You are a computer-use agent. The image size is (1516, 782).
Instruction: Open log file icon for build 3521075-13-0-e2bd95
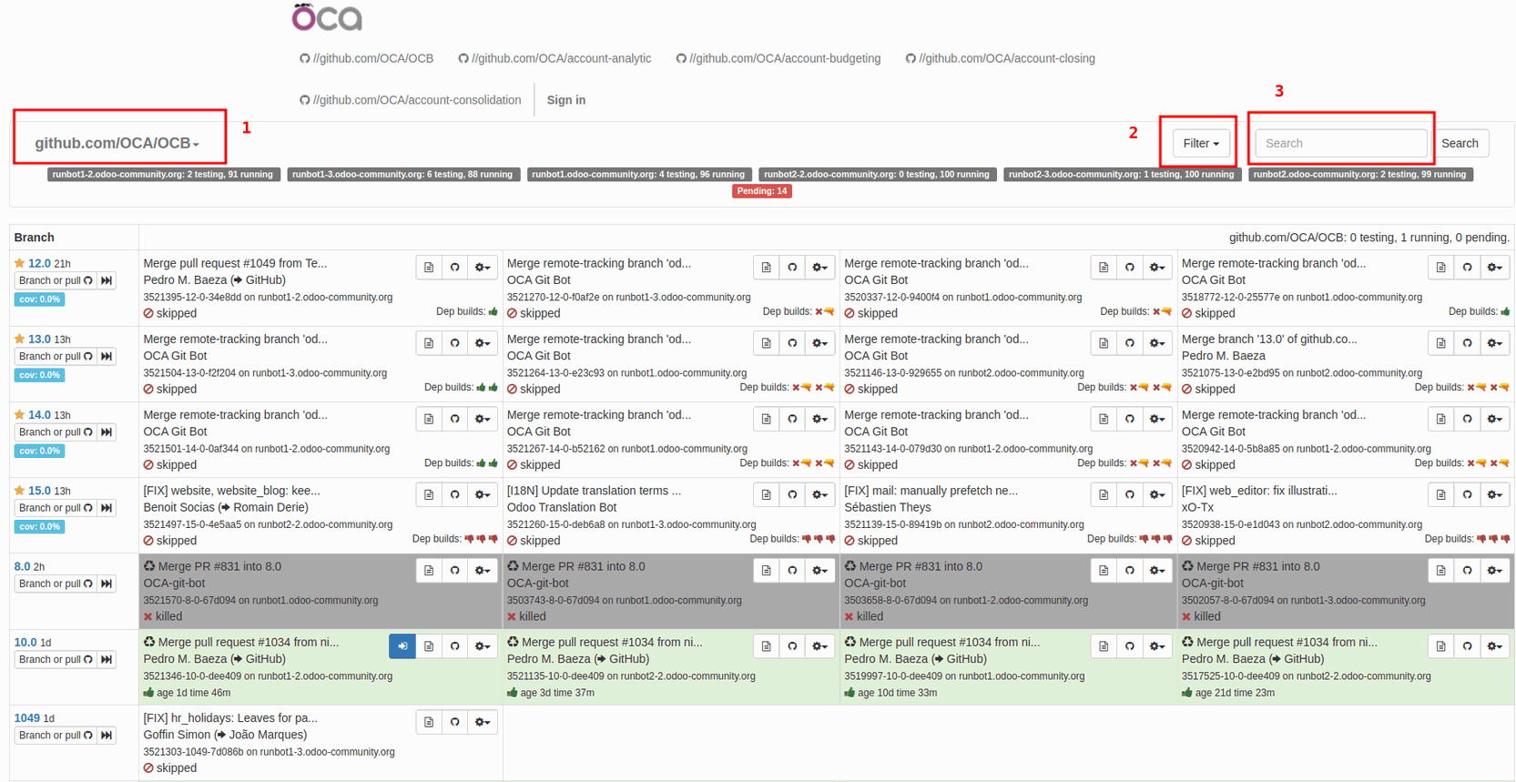[x=1441, y=343]
